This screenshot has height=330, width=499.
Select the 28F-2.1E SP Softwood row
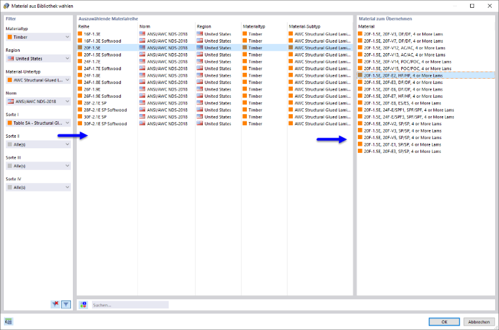pos(215,110)
